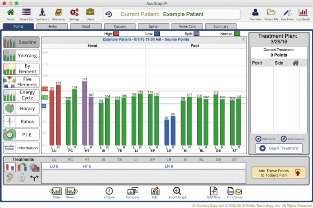Open the Reference book icon
The height and width of the screenshot is (208, 313).
(59, 12)
